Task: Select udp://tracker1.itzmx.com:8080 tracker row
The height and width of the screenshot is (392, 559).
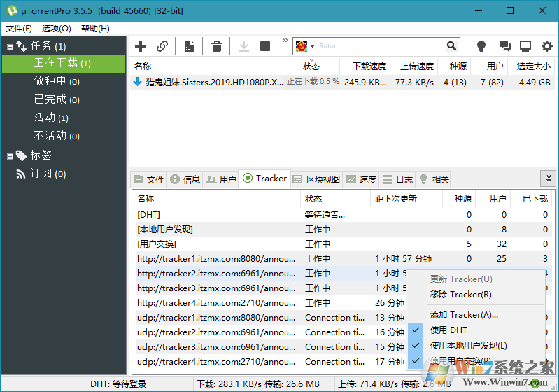Action: (269, 318)
